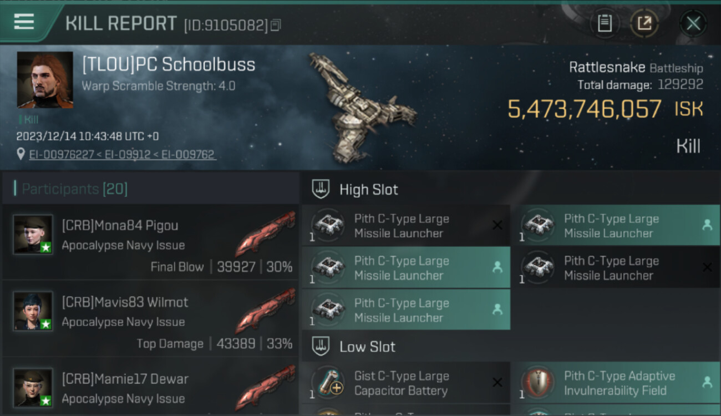Click the clipboard report icon

click(605, 23)
